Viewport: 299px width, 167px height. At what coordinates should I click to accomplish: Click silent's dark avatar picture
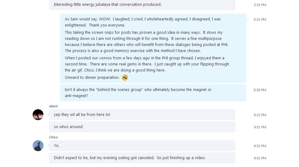coord(38,115)
